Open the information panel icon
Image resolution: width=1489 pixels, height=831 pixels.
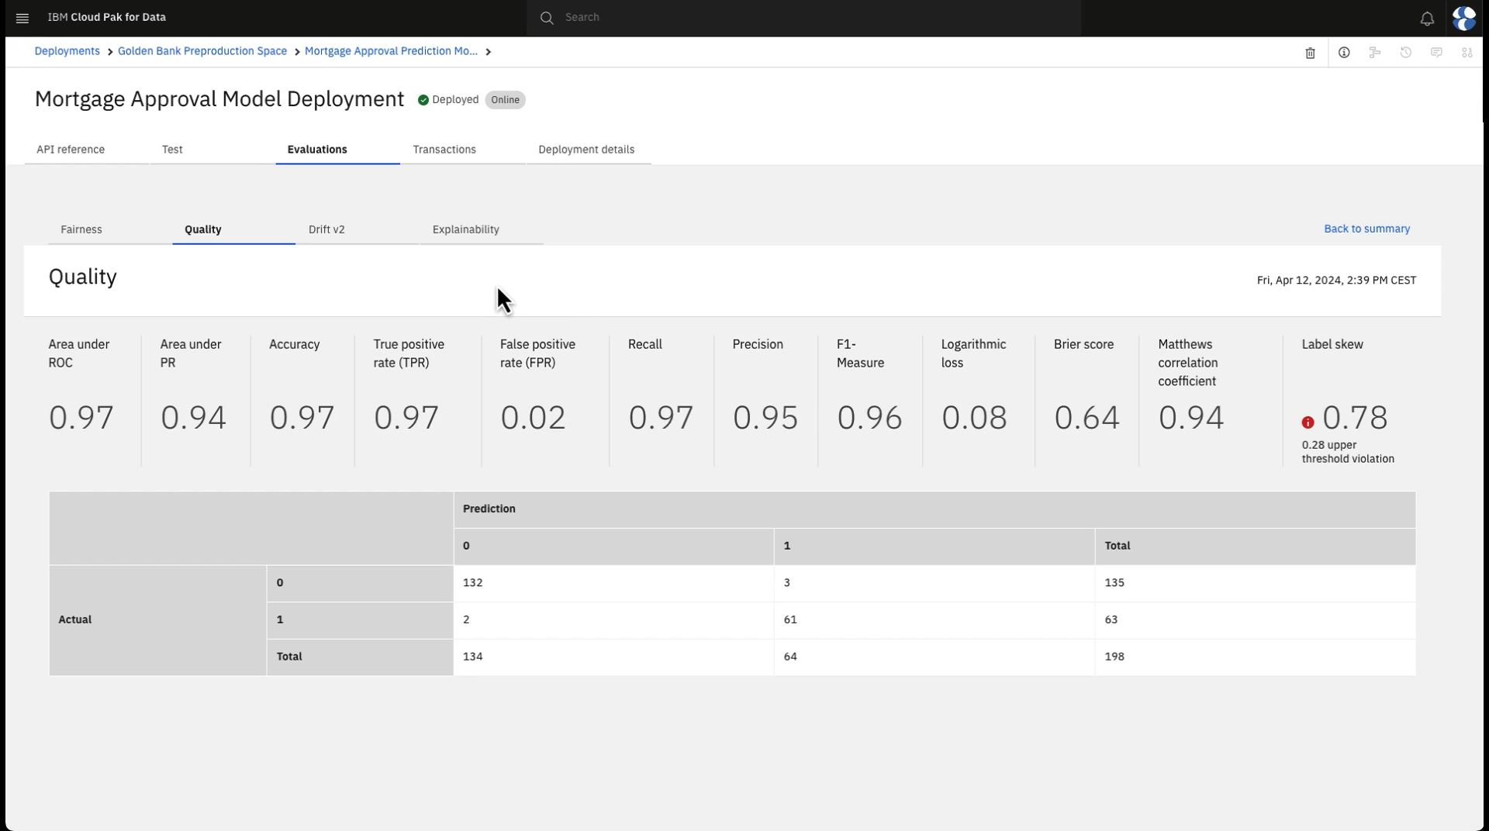click(x=1344, y=53)
